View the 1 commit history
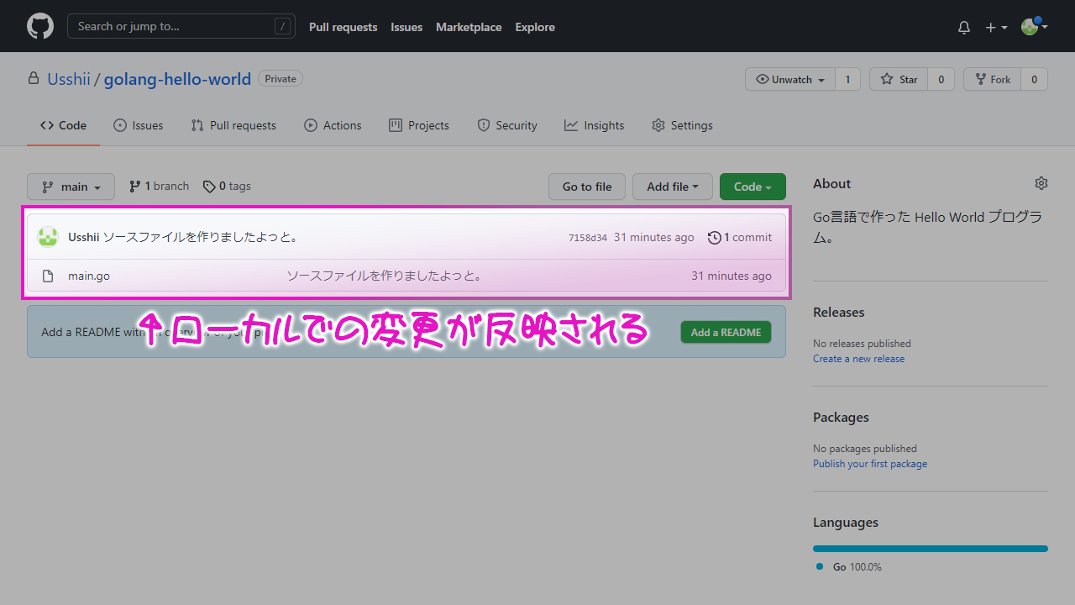The width and height of the screenshot is (1075, 605). pyautogui.click(x=740, y=238)
